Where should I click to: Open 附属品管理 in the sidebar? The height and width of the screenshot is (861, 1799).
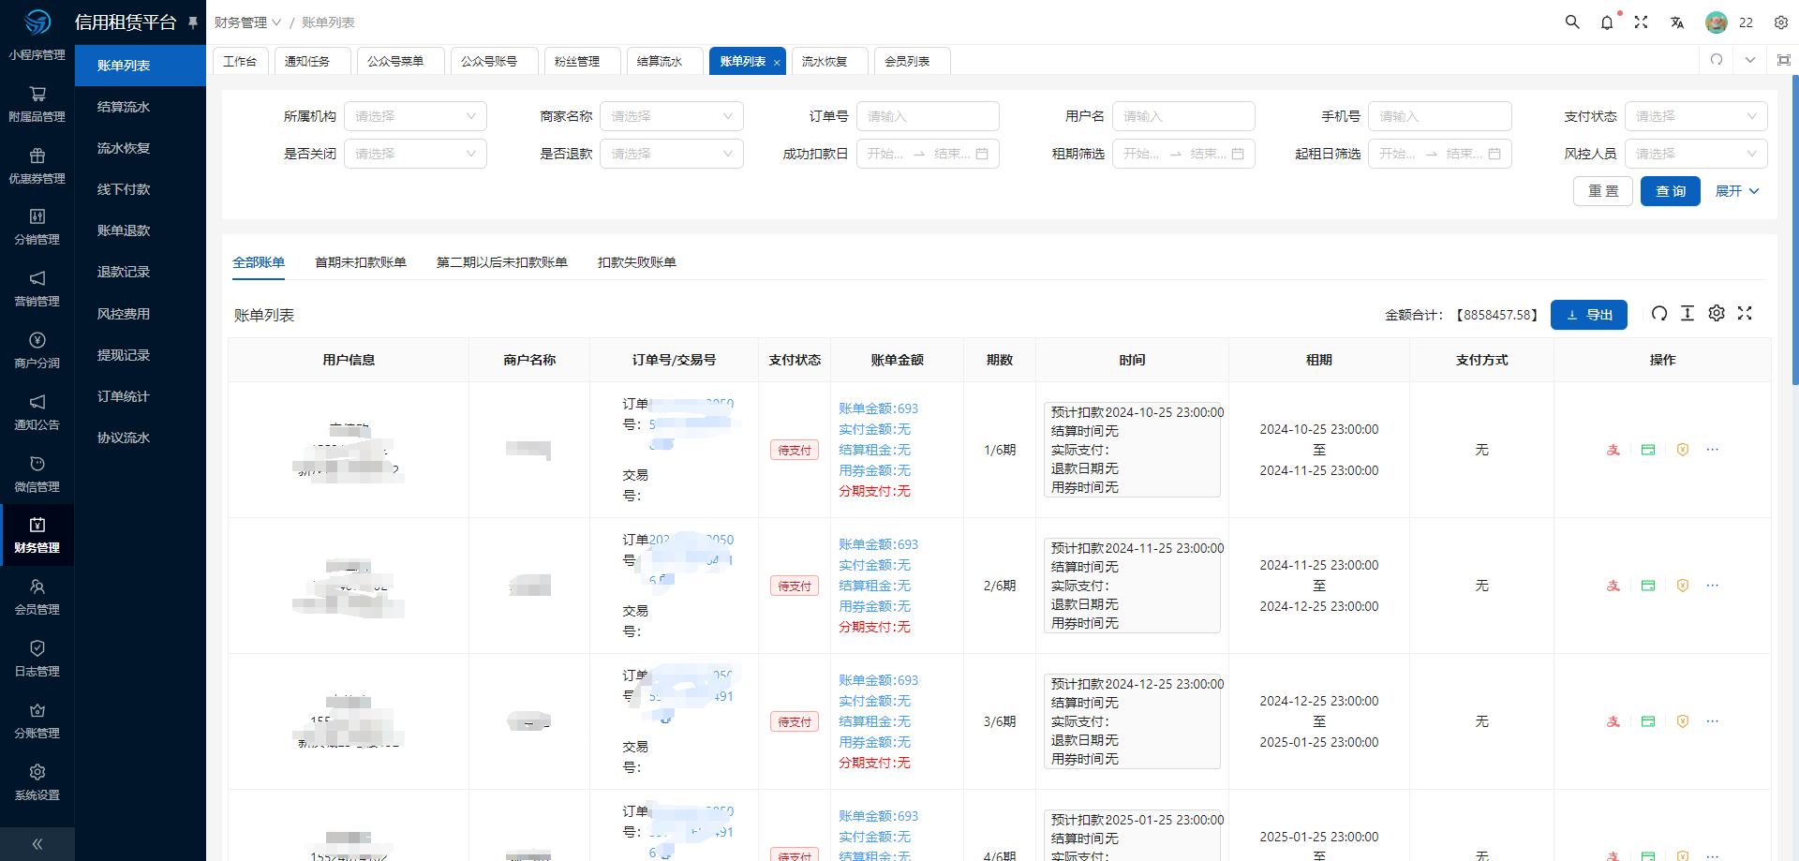point(37,104)
